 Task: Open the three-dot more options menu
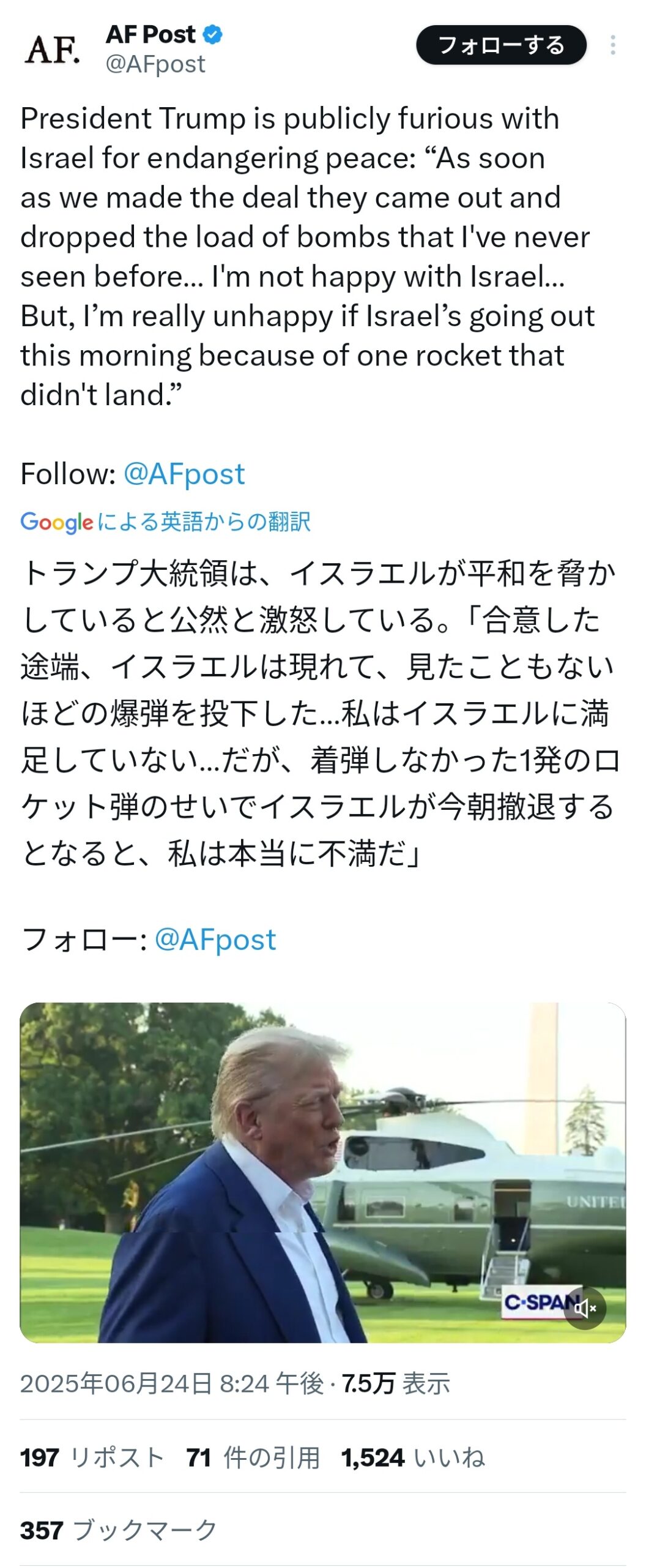click(612, 45)
